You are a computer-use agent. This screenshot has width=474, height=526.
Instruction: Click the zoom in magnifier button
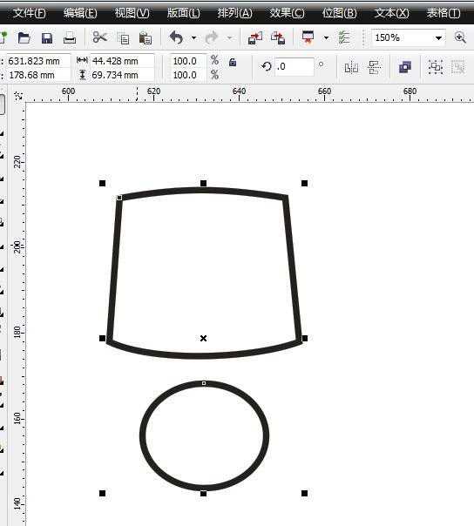pyautogui.click(x=460, y=37)
